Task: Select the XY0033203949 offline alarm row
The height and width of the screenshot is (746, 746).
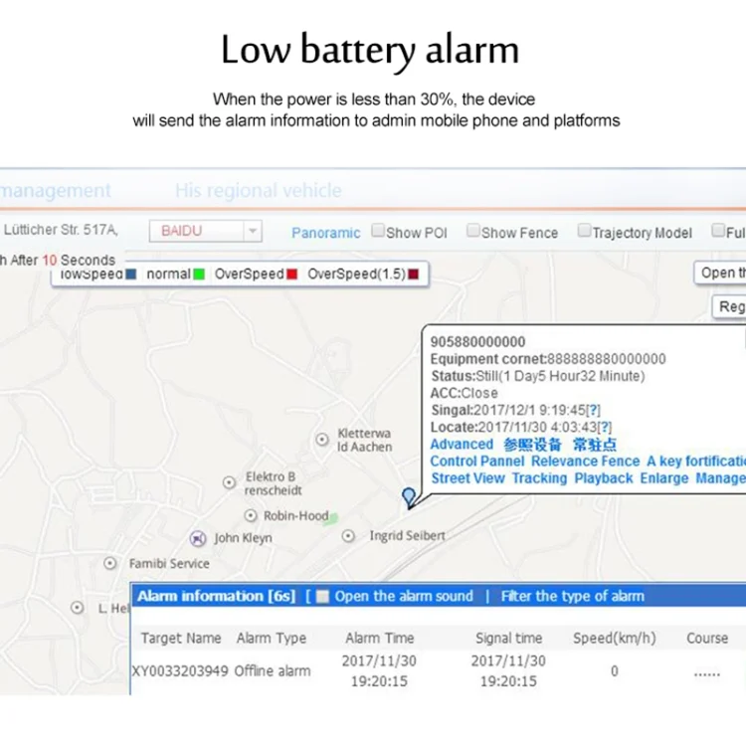Action: coord(221,670)
